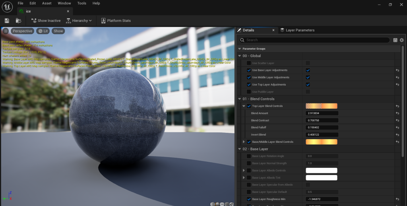Enable override for Base Layer Specular Default
This screenshot has width=407, height=206.
[249, 192]
